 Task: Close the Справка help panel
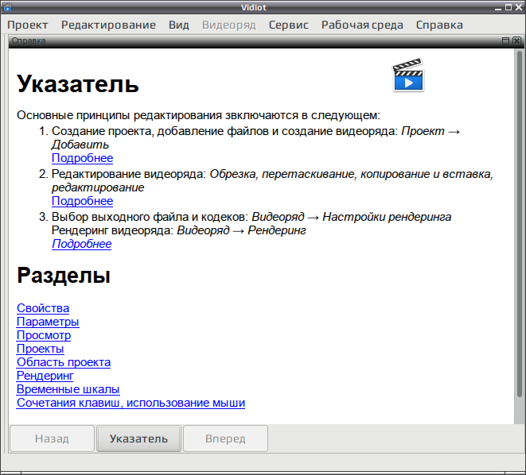[x=517, y=41]
